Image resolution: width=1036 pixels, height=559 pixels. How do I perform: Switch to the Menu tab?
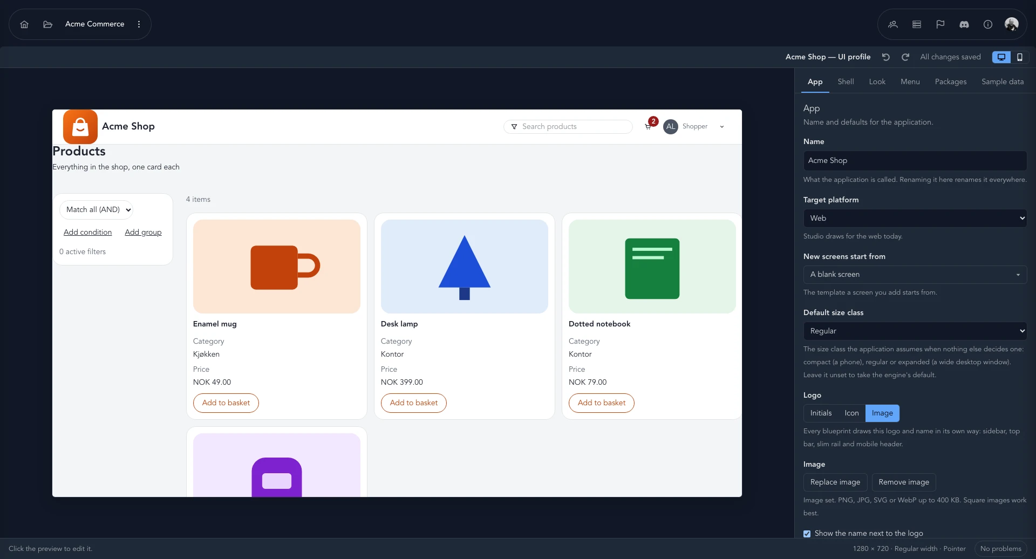pyautogui.click(x=910, y=82)
